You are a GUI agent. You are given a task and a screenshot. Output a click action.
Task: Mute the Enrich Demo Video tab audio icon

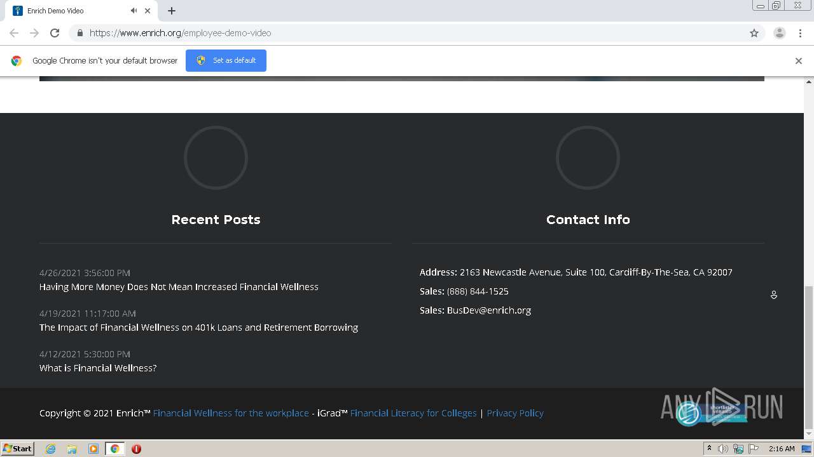(134, 11)
